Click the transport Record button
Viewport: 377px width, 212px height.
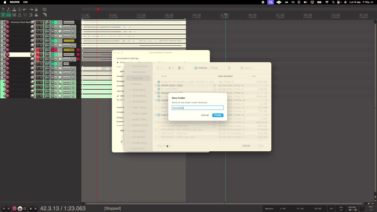[x=14, y=209]
